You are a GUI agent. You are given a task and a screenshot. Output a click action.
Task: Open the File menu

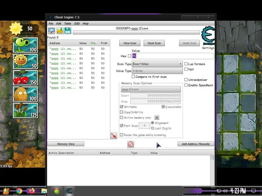click(x=51, y=23)
